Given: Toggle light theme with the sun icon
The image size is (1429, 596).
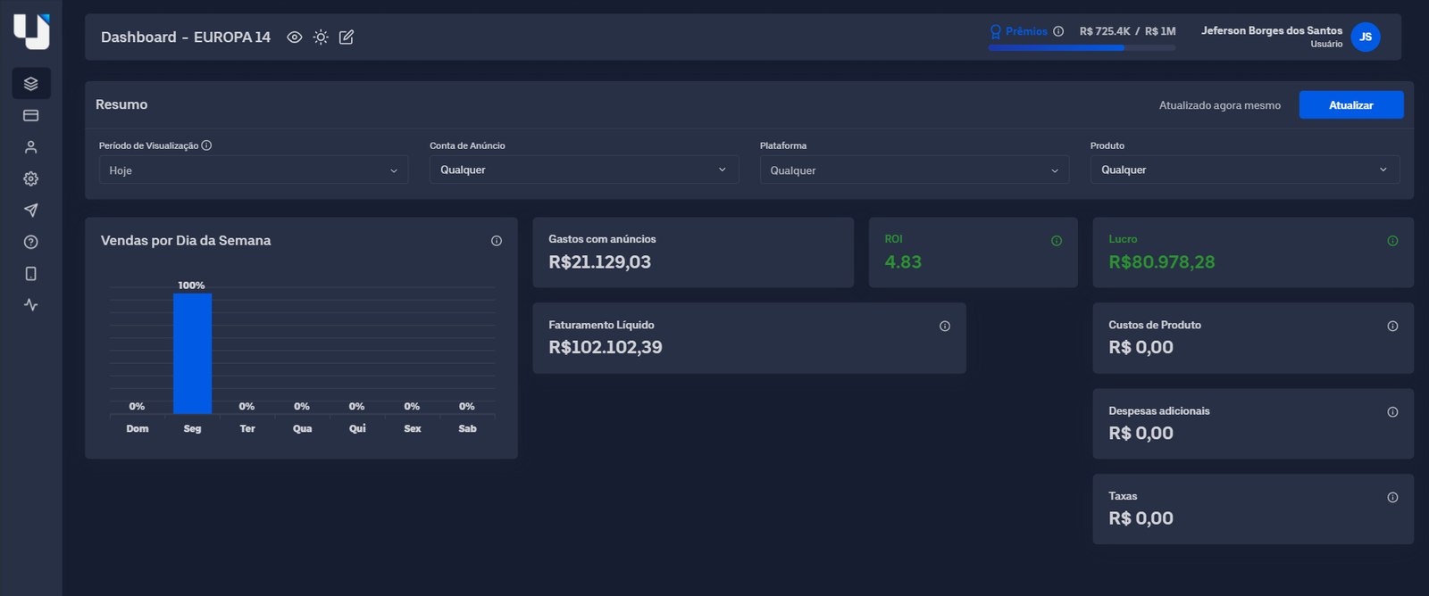Looking at the screenshot, I should coord(321,37).
